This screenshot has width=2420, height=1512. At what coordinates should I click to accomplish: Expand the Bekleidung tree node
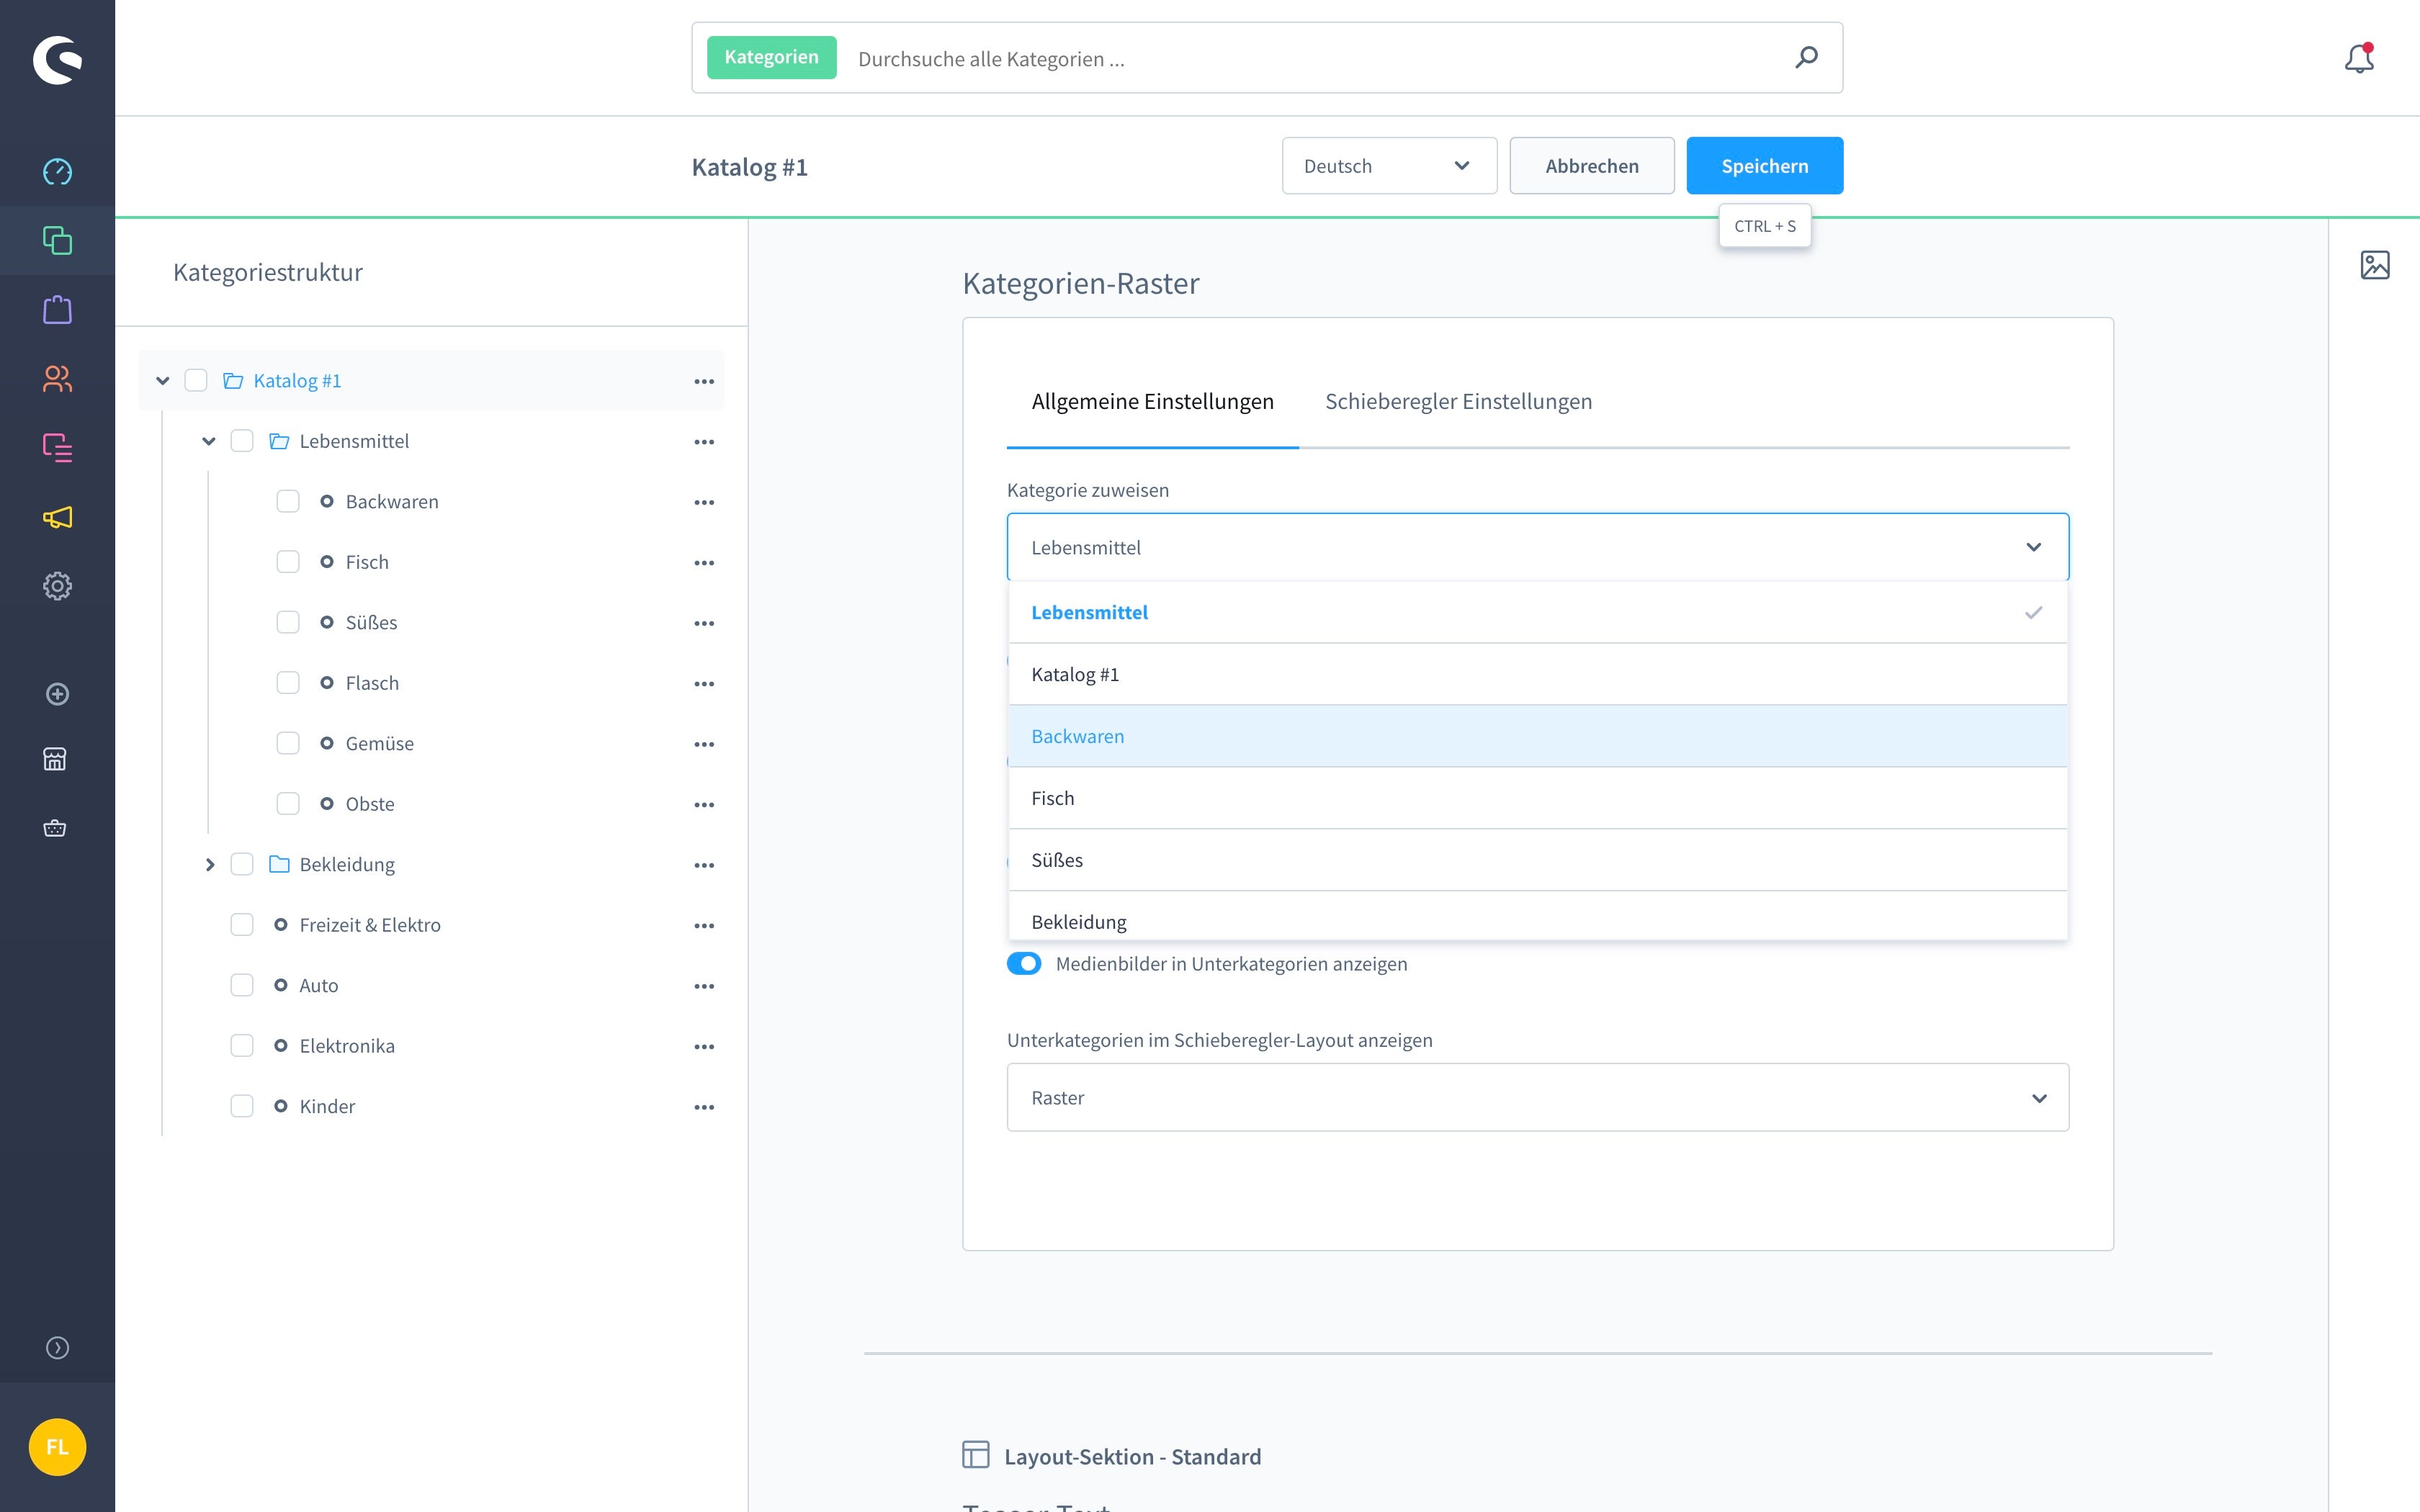click(x=209, y=864)
